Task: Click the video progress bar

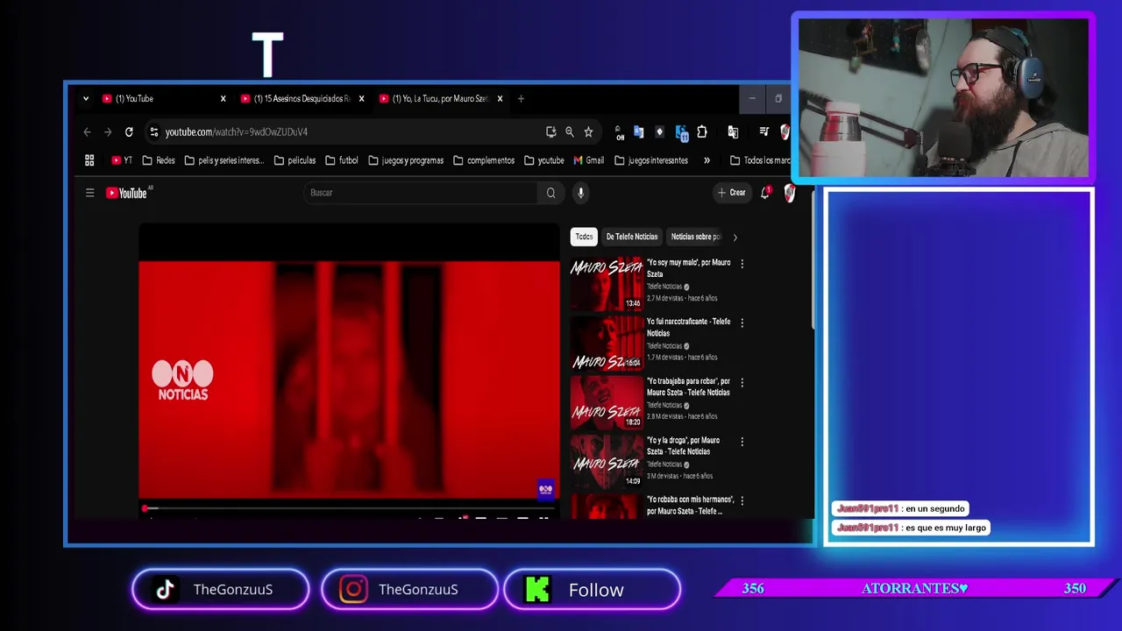Action: point(349,508)
